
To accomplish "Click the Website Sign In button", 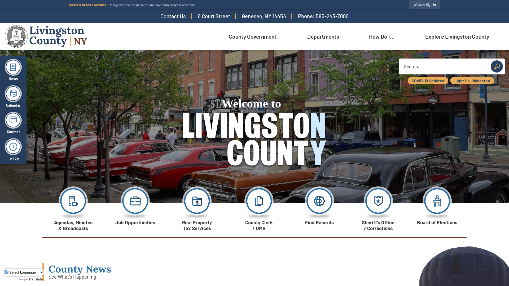I will 424,5.
